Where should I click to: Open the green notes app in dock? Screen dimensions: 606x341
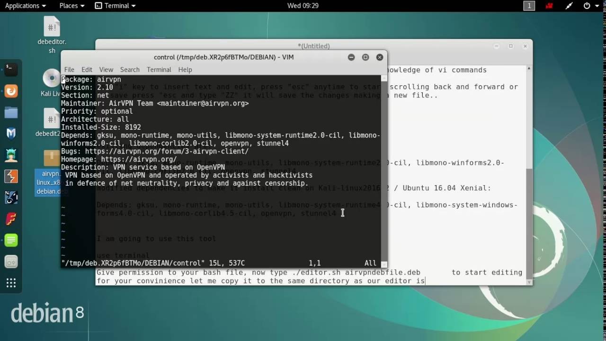pos(11,240)
